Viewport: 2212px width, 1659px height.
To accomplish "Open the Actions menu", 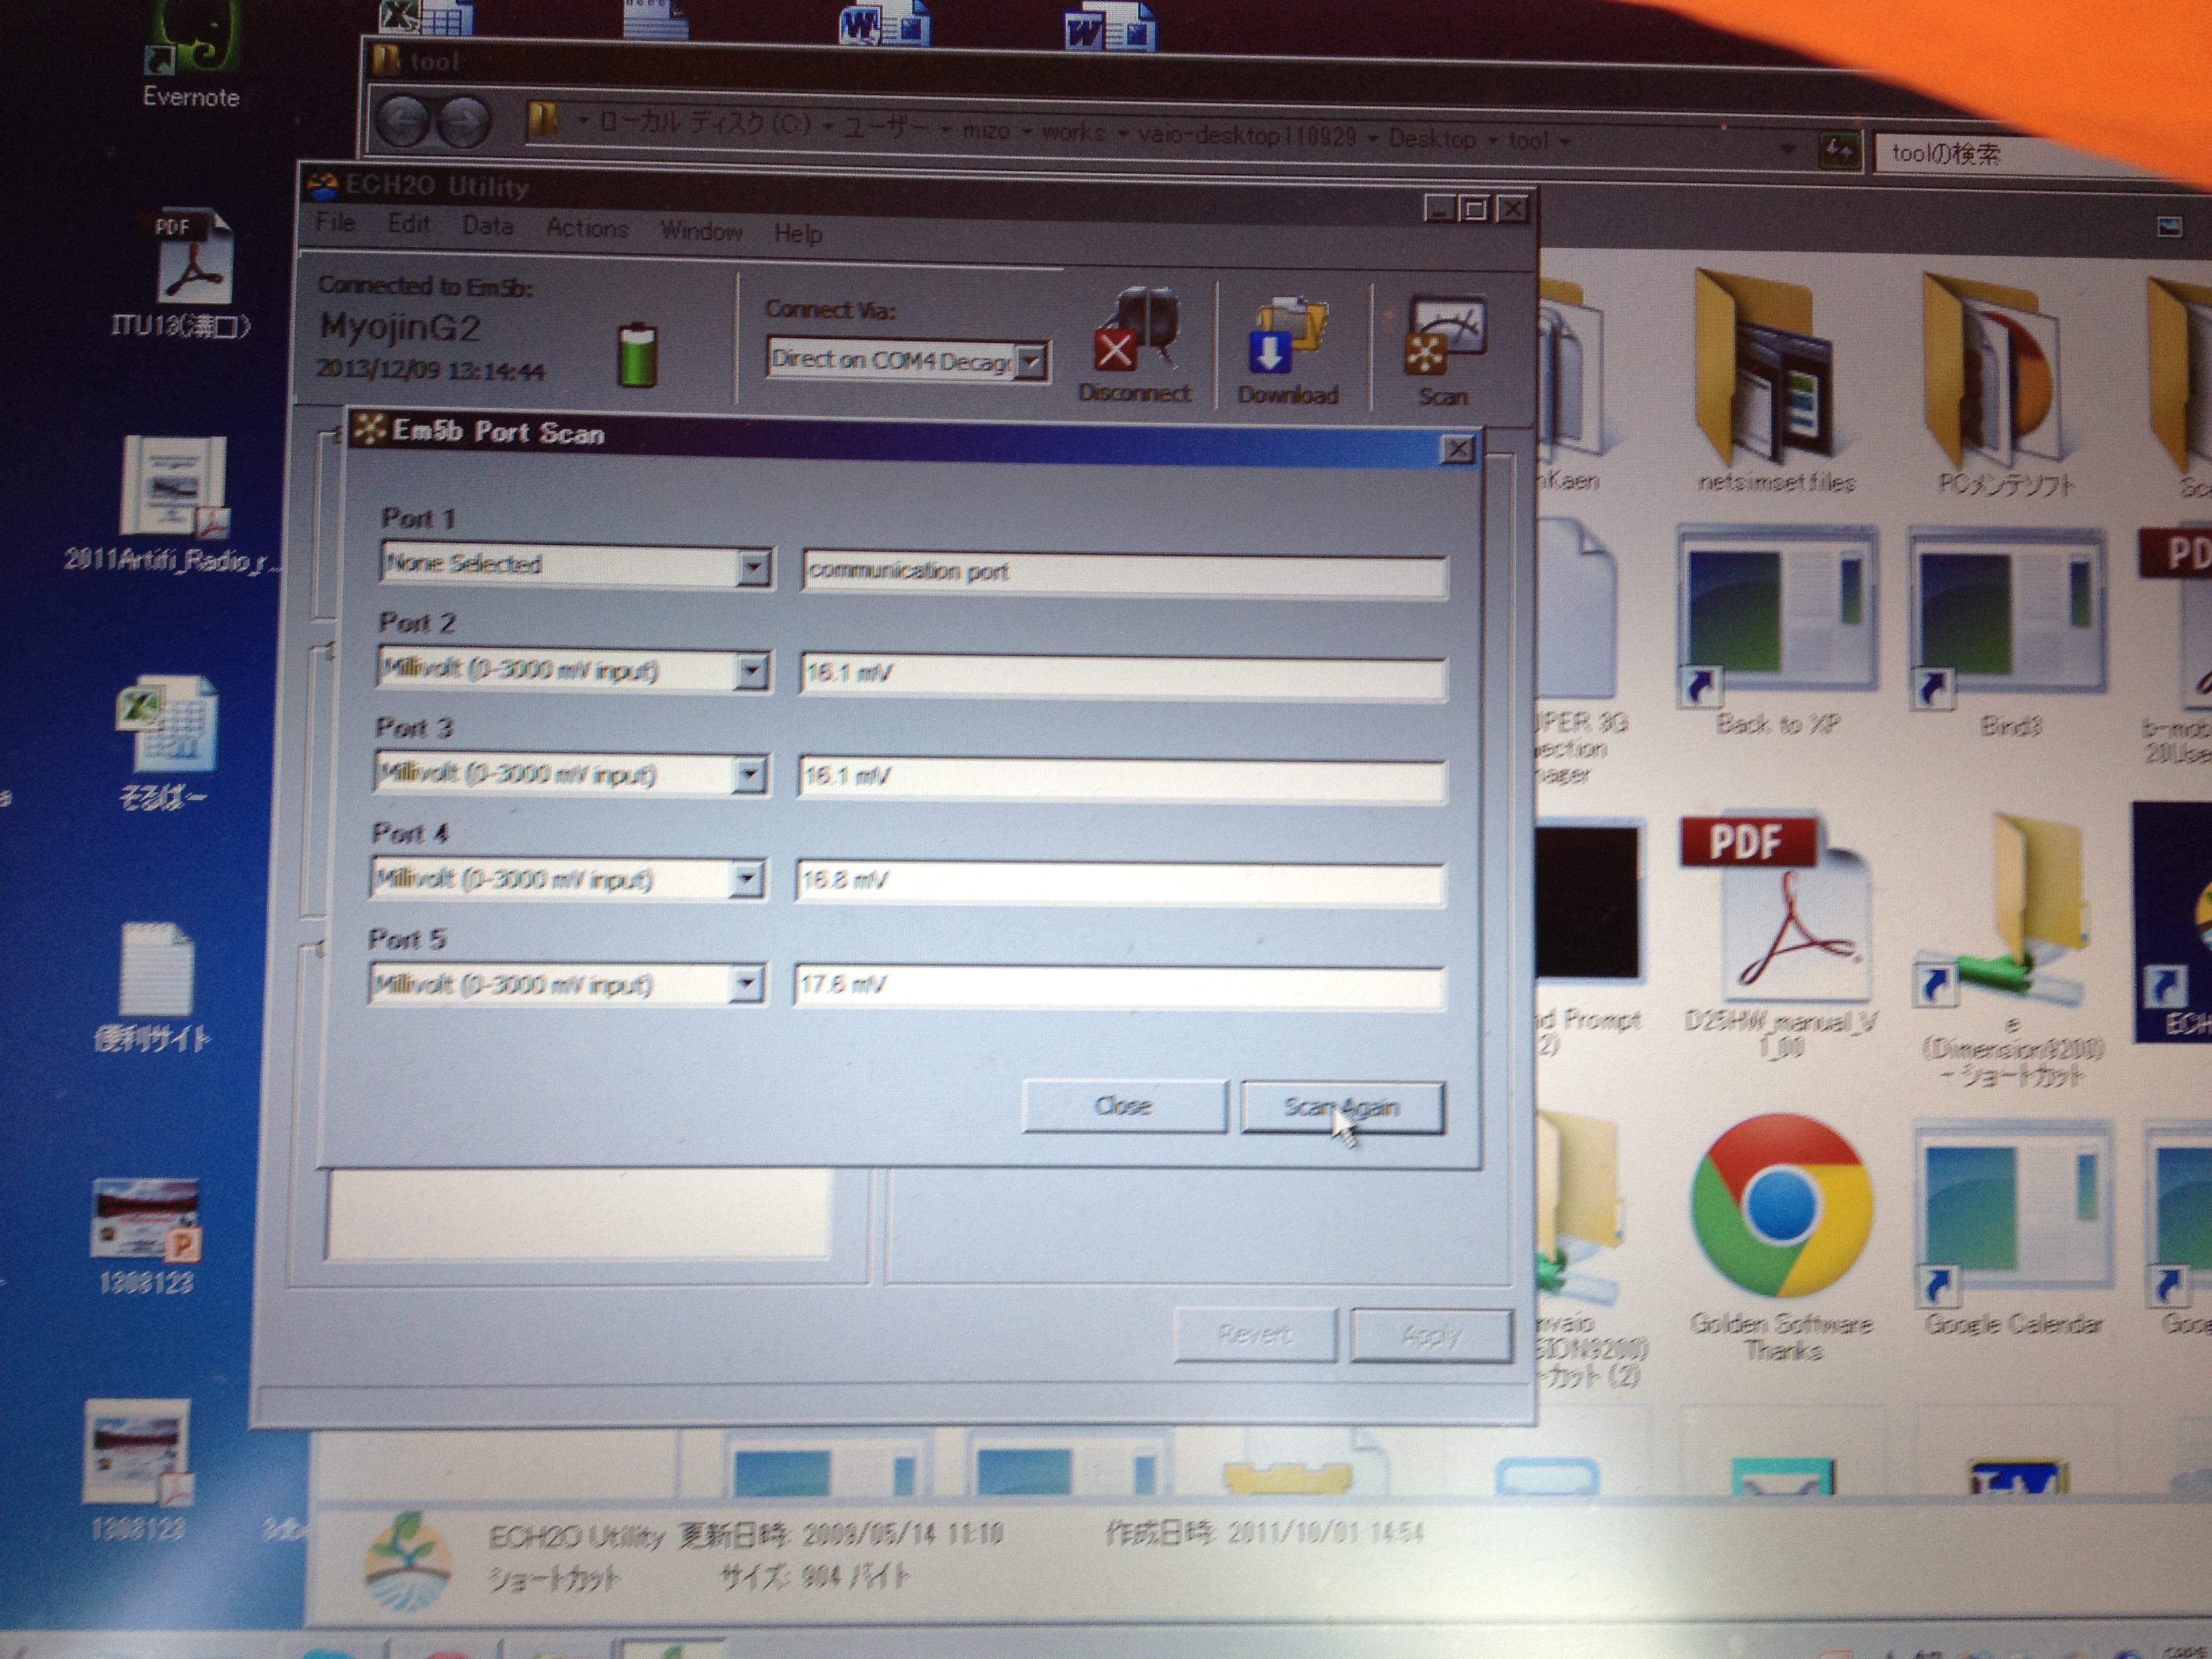I will (x=587, y=228).
